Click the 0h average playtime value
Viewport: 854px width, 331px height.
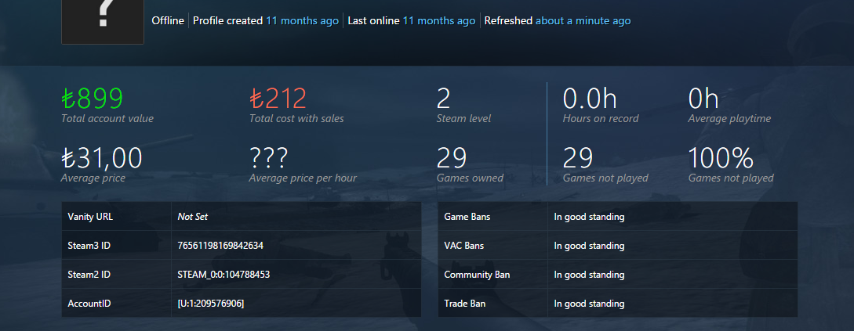point(703,99)
